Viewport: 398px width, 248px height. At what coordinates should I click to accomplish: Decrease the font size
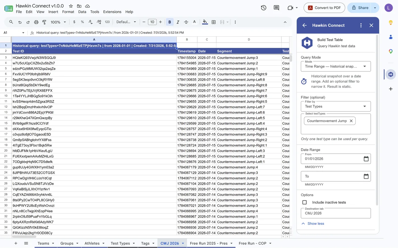coord(144,22)
